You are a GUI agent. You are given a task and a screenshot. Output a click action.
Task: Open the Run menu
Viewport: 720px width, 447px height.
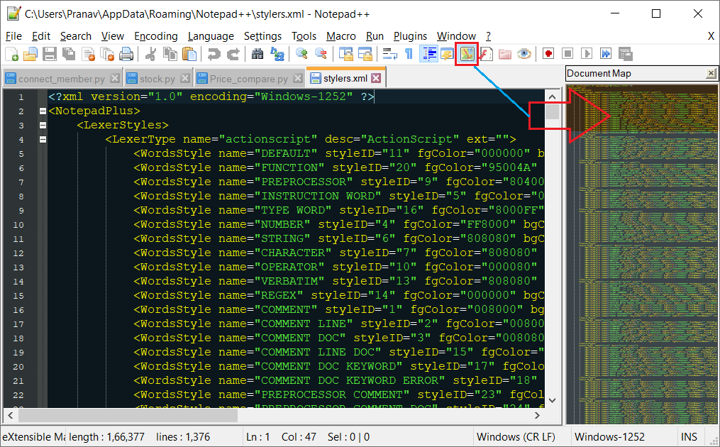click(375, 36)
